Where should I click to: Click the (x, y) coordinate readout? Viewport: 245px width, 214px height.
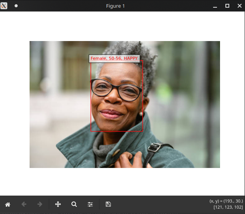[226, 201]
